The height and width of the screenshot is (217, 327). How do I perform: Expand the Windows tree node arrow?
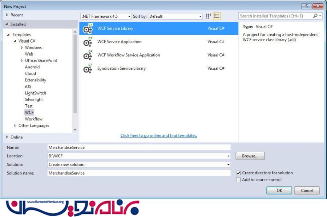click(x=21, y=48)
